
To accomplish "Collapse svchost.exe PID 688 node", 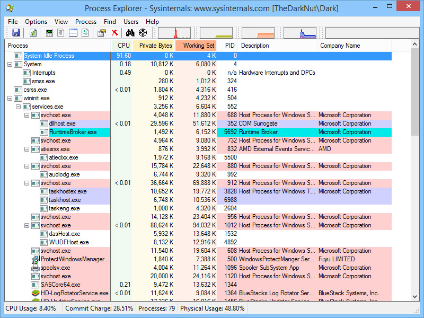I will coord(27,115).
